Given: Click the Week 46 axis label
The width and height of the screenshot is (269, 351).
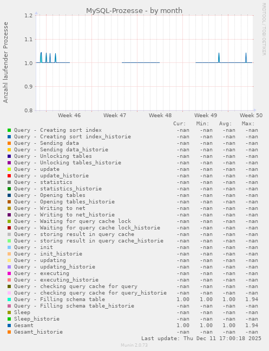Looking at the screenshot, I should pyautogui.click(x=69, y=116).
